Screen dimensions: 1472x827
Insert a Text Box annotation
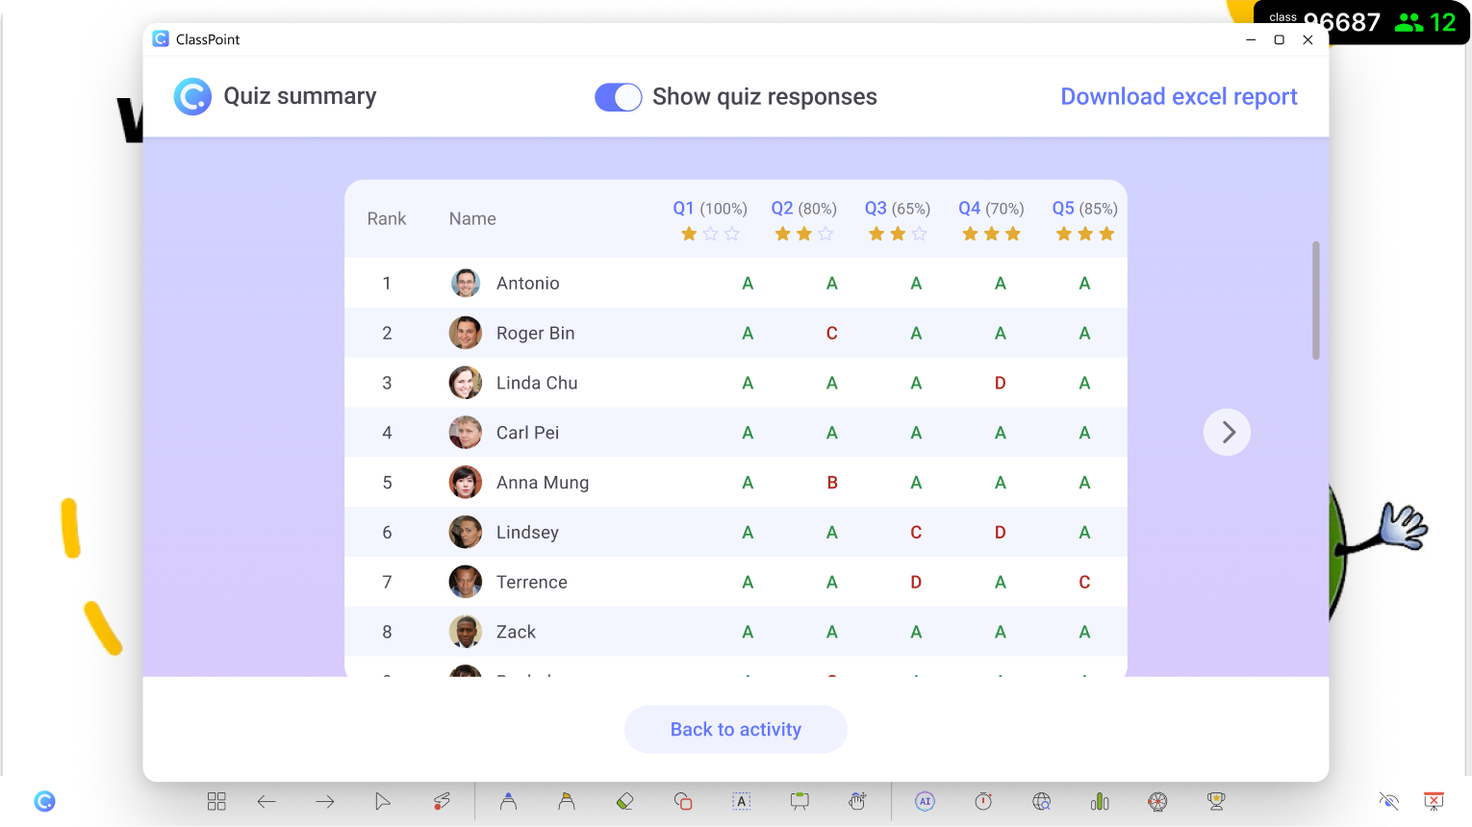(741, 801)
